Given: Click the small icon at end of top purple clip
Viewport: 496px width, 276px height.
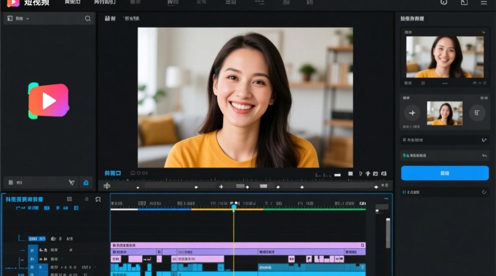Looking at the screenshot, I should point(363,245).
